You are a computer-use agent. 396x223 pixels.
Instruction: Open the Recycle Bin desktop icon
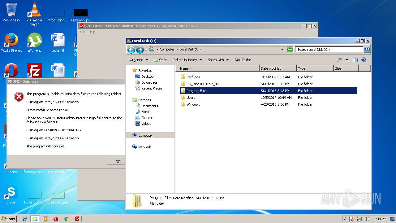pyautogui.click(x=11, y=12)
